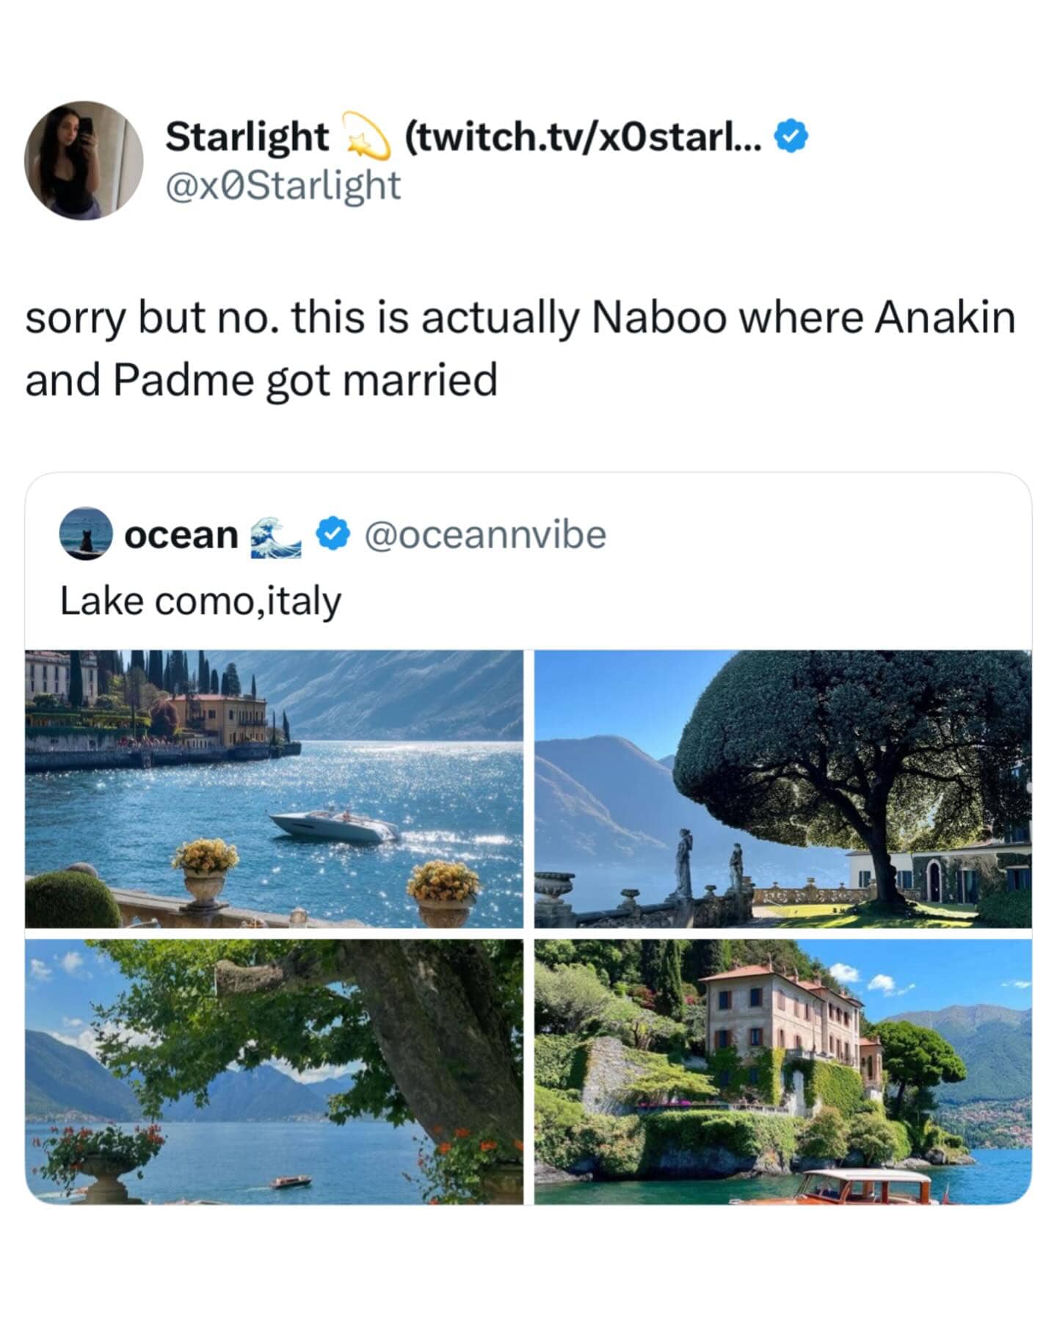Click the Naboo tweet text

click(x=520, y=349)
